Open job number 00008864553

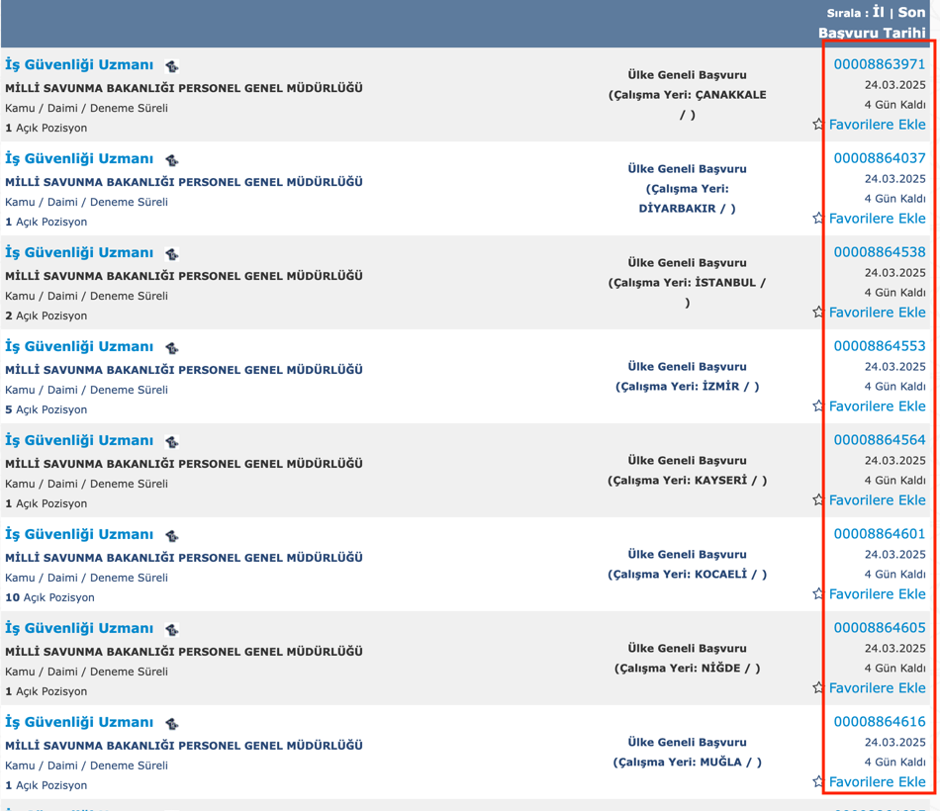coord(879,345)
